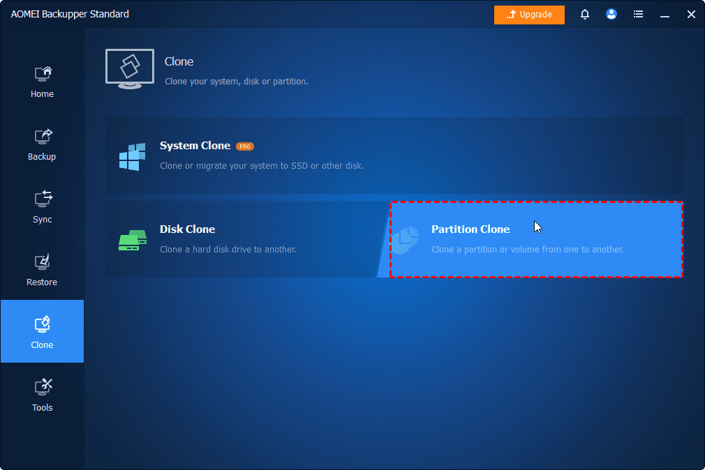This screenshot has height=470, width=705.
Task: Choose the Disk Clone heading
Action: (x=188, y=229)
